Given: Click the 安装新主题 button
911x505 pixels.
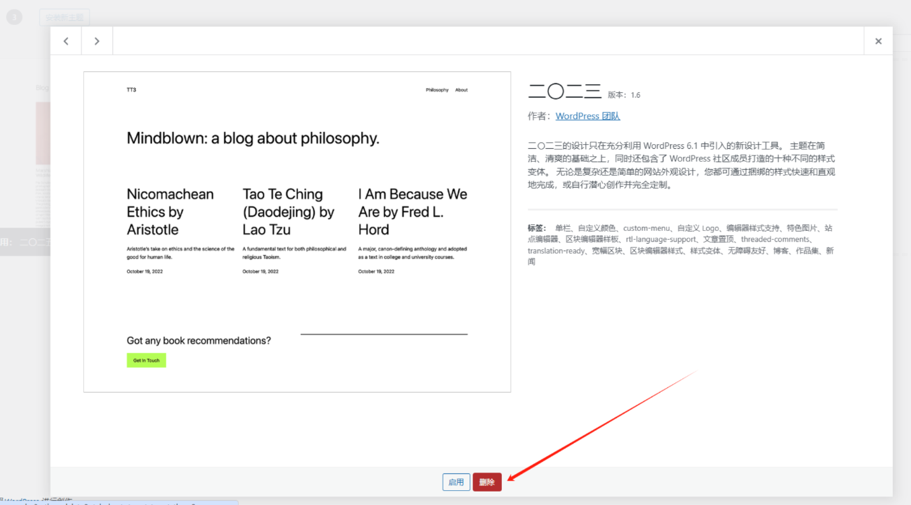Looking at the screenshot, I should pos(64,17).
